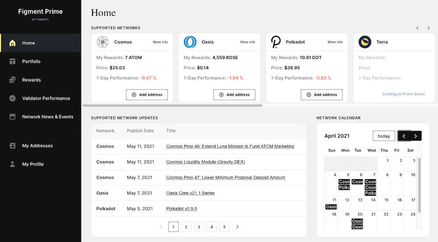438x242 pixels.
Task: Click the calendar vertical scrollbar
Action: [x=419, y=185]
